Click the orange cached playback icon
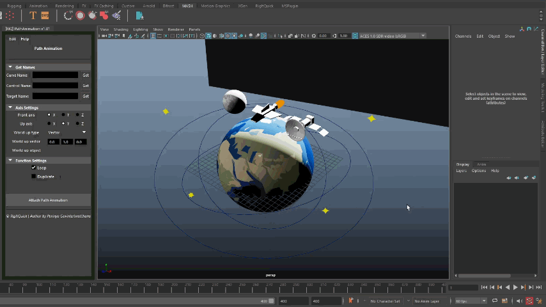 [x=504, y=301]
